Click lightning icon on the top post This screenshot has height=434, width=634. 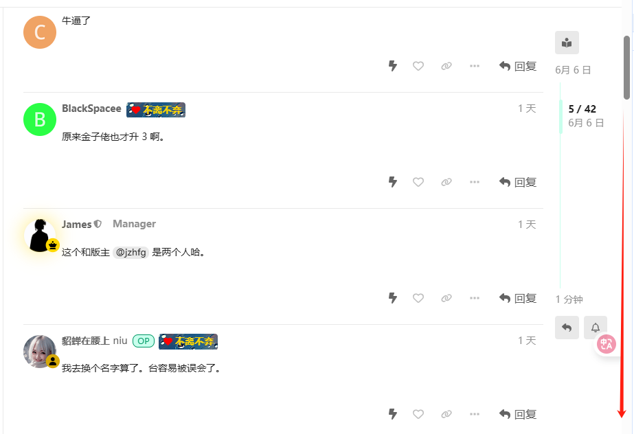tap(393, 66)
